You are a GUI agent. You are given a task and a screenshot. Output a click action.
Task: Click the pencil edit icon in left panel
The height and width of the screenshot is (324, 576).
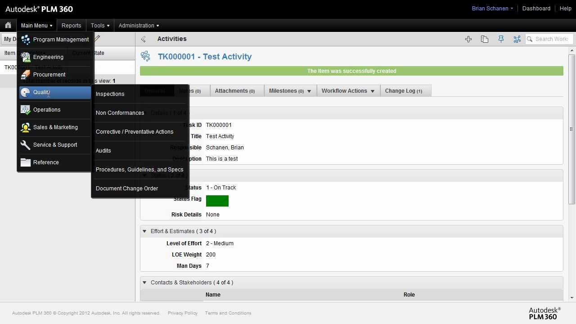coord(97,39)
